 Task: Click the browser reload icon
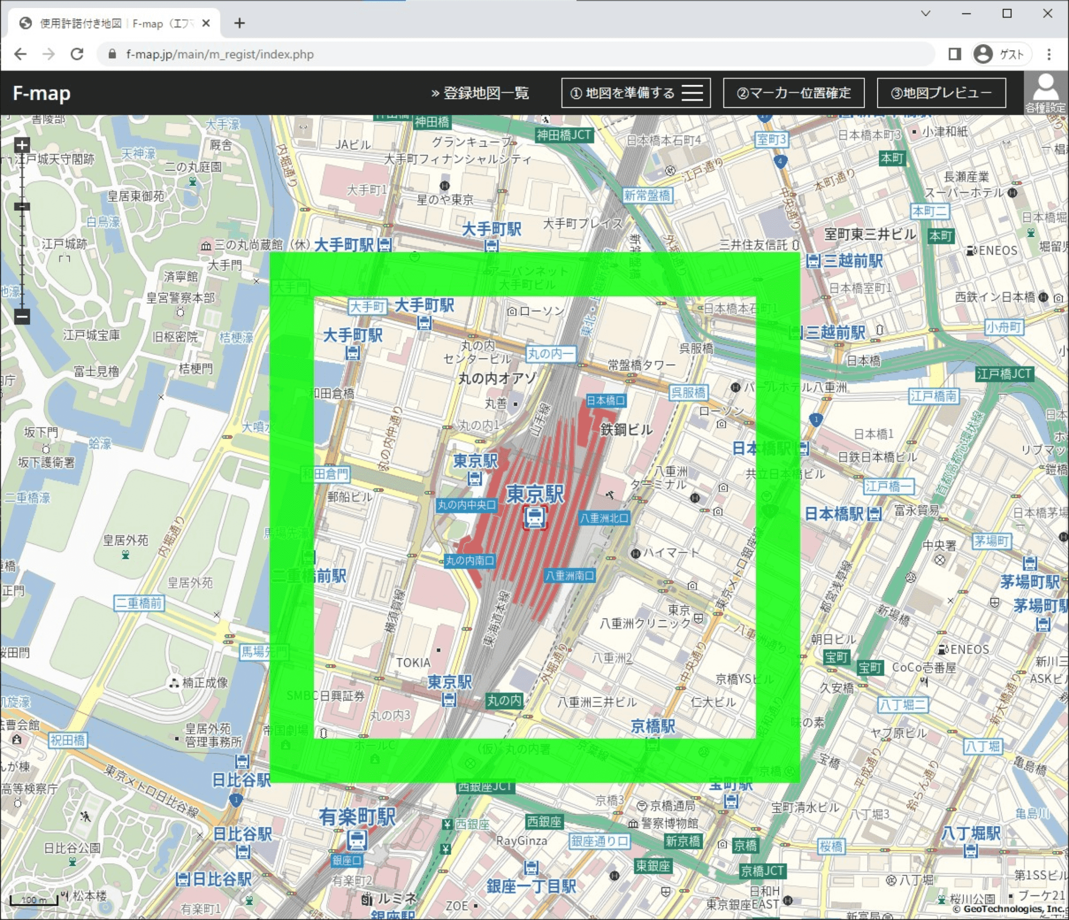(x=77, y=54)
